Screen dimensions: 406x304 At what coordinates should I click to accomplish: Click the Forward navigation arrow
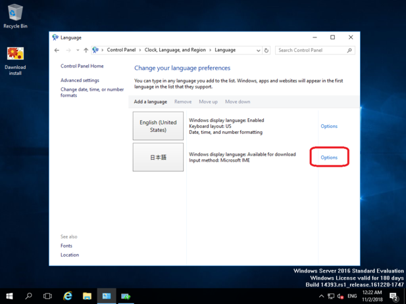(68, 50)
